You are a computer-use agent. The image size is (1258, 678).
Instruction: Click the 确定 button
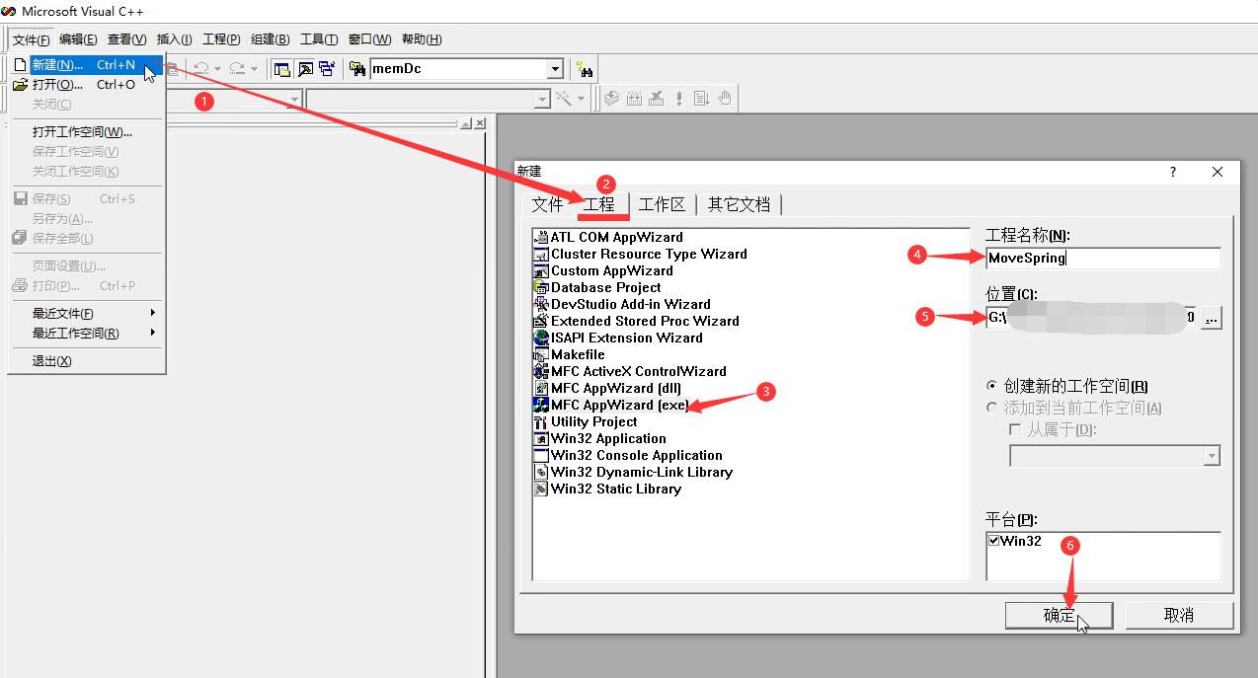click(x=1060, y=615)
